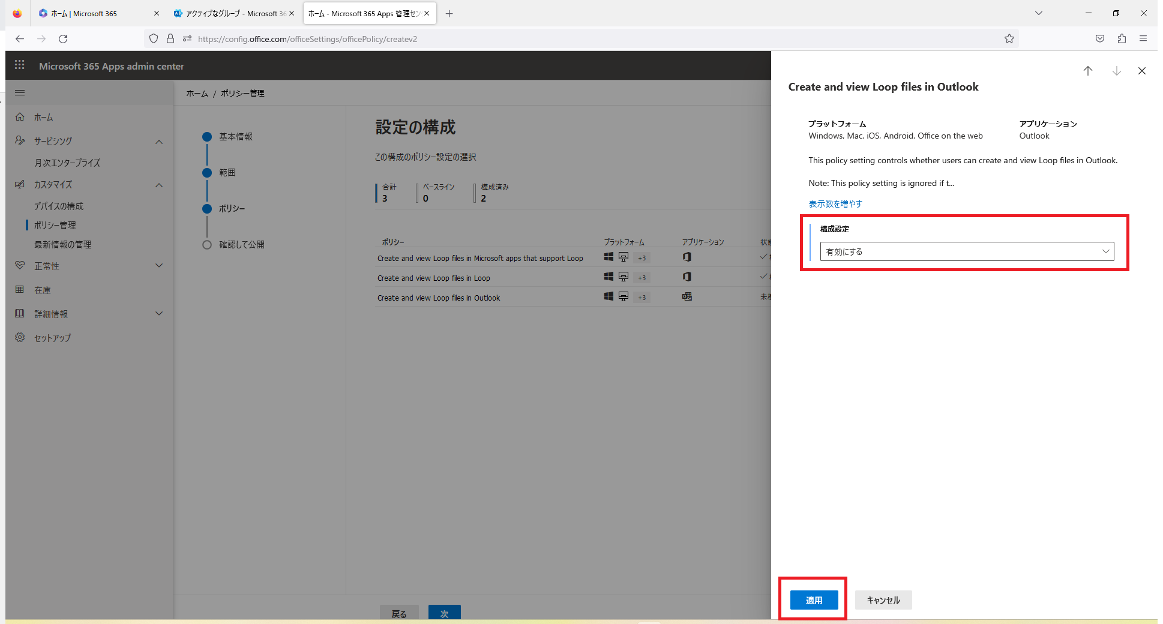1163x624 pixels.
Task: Reload the page in browser
Action: click(63, 38)
